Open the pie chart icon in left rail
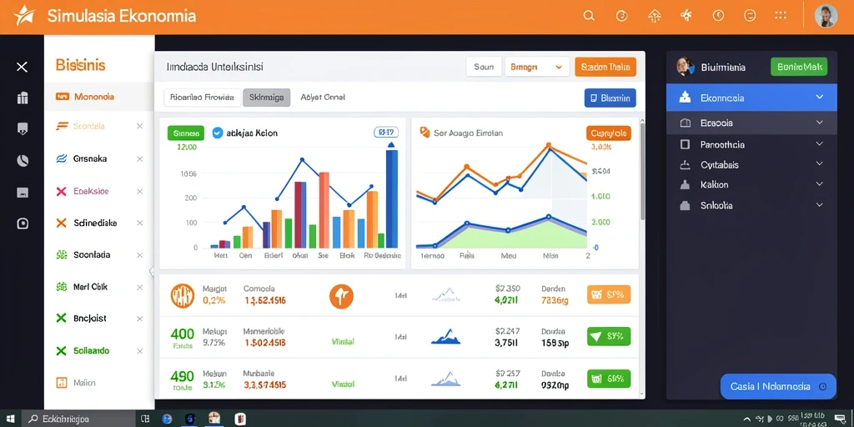Image resolution: width=854 pixels, height=427 pixels. click(23, 161)
